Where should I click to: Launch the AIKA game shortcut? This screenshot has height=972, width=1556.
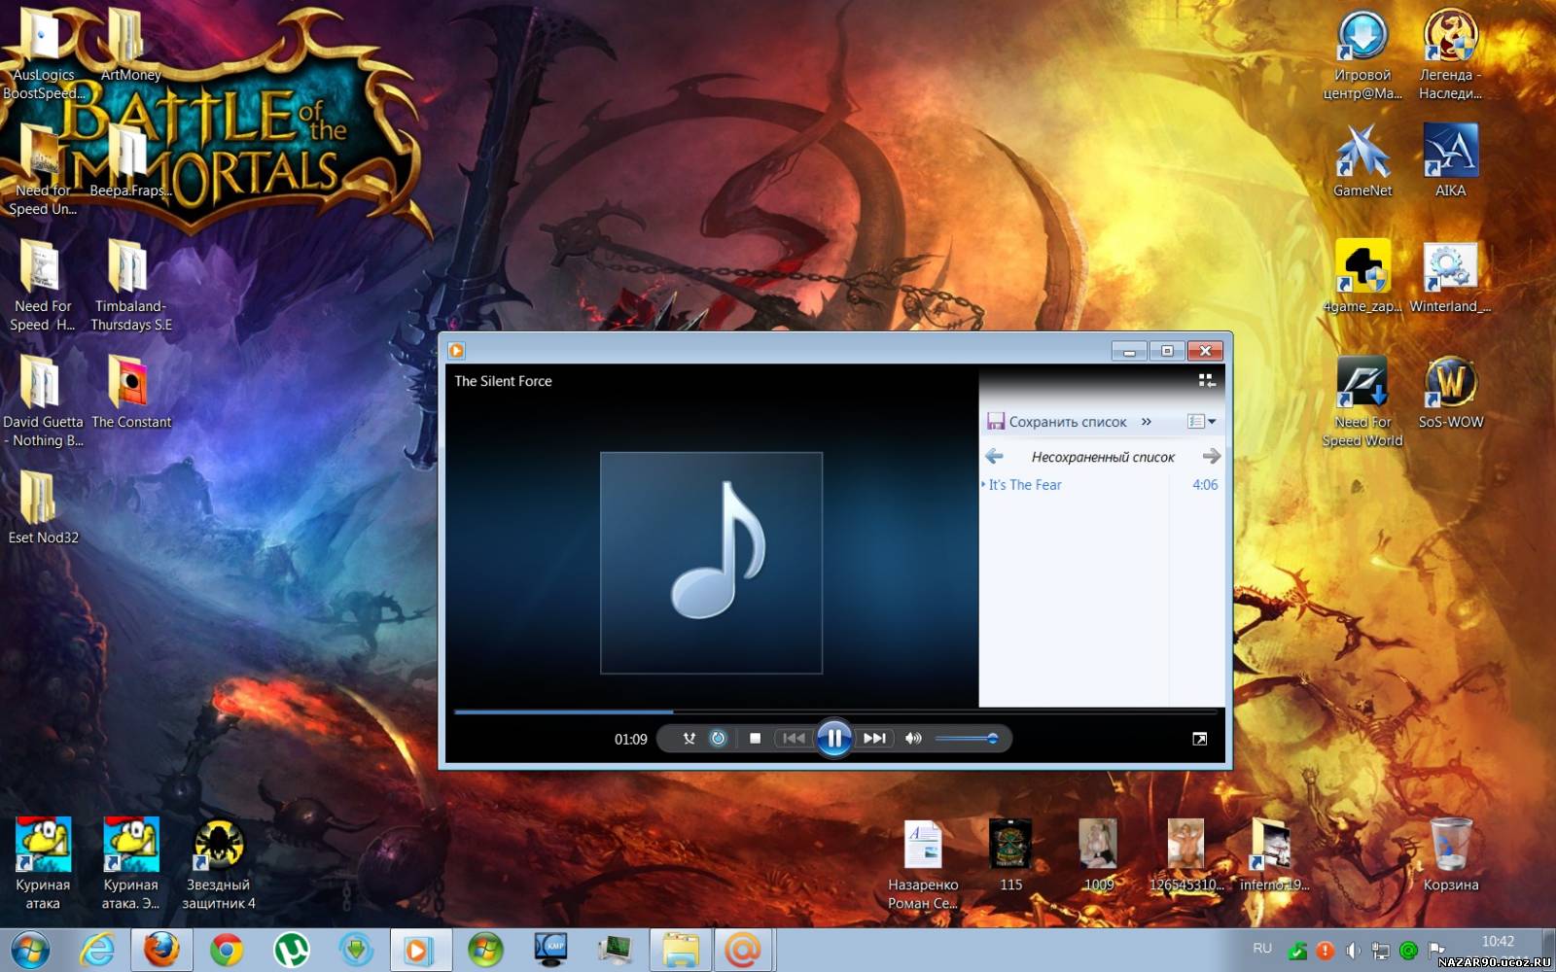pos(1450,161)
